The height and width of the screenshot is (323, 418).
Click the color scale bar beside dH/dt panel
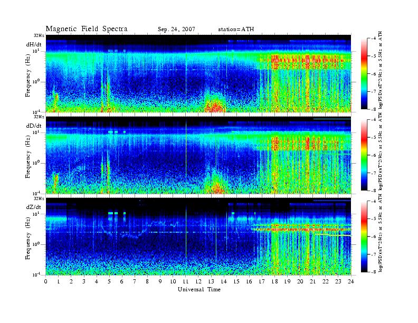click(364, 74)
